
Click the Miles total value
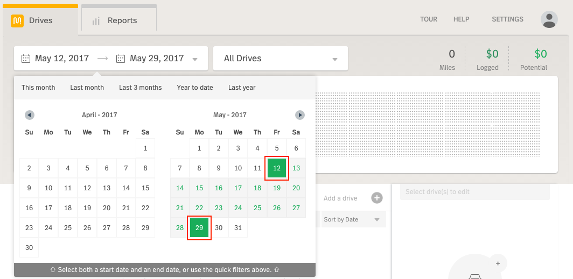click(452, 54)
